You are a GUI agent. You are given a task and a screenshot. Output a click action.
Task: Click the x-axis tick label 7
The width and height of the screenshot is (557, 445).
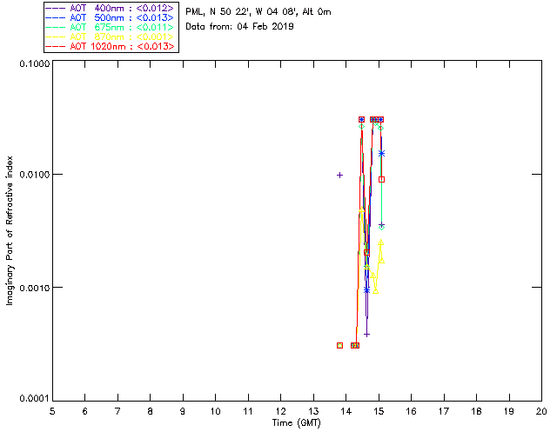(x=117, y=412)
